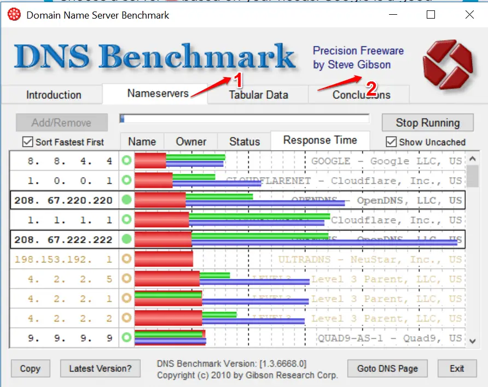Click the DNS Benchmark Version text

231,363
